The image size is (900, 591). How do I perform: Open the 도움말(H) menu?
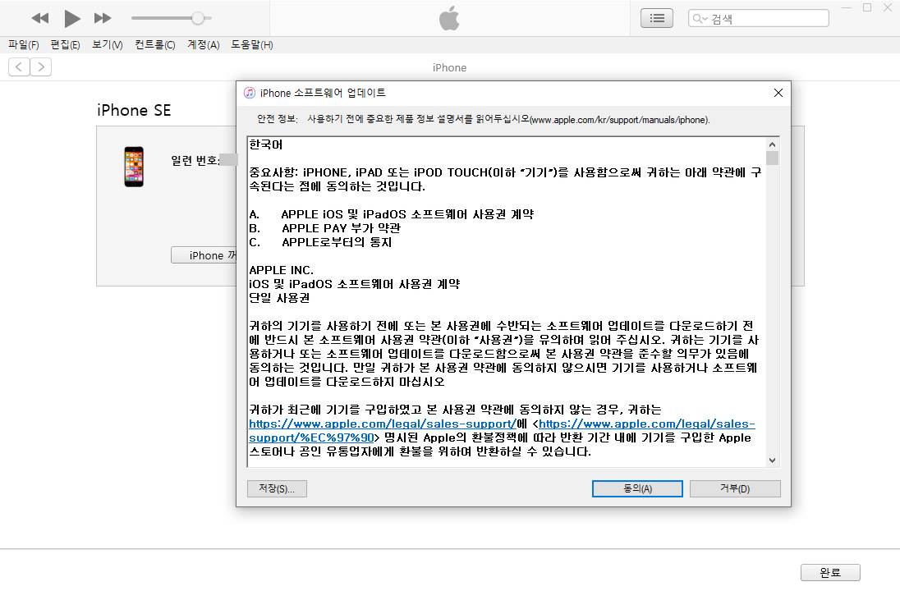click(252, 45)
